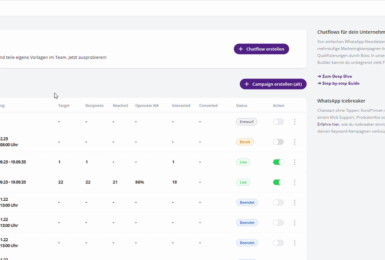Viewport: 385px width, 260px height.
Task: Click the Erfahre hier link
Action: click(x=328, y=124)
